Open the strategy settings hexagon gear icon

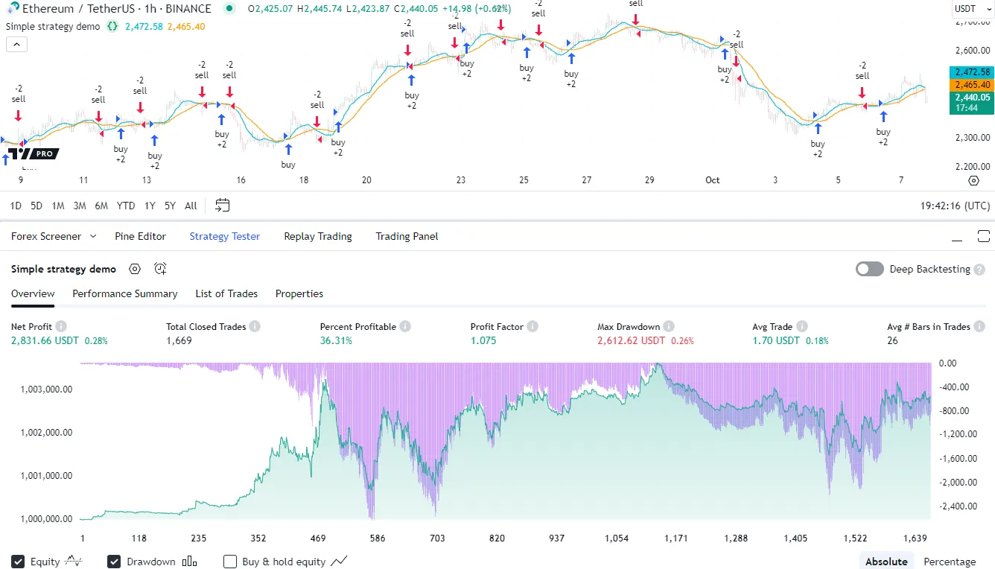(x=135, y=269)
